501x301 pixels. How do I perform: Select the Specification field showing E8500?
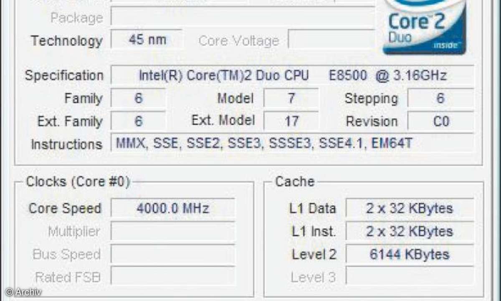coord(292,75)
